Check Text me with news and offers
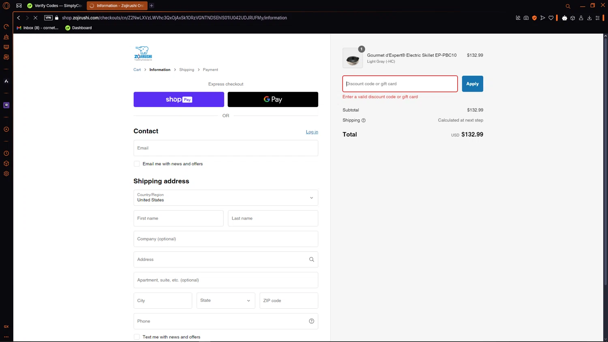 pos(137,337)
